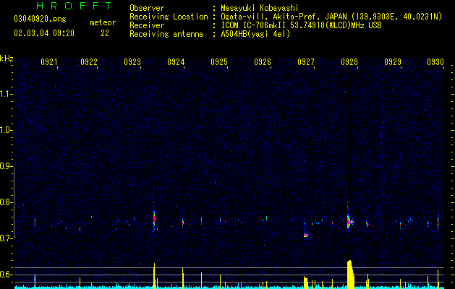Image resolution: width=455 pixels, height=289 pixels.
Task: Click the 1.1 frequency axis label
Action: (x=7, y=94)
